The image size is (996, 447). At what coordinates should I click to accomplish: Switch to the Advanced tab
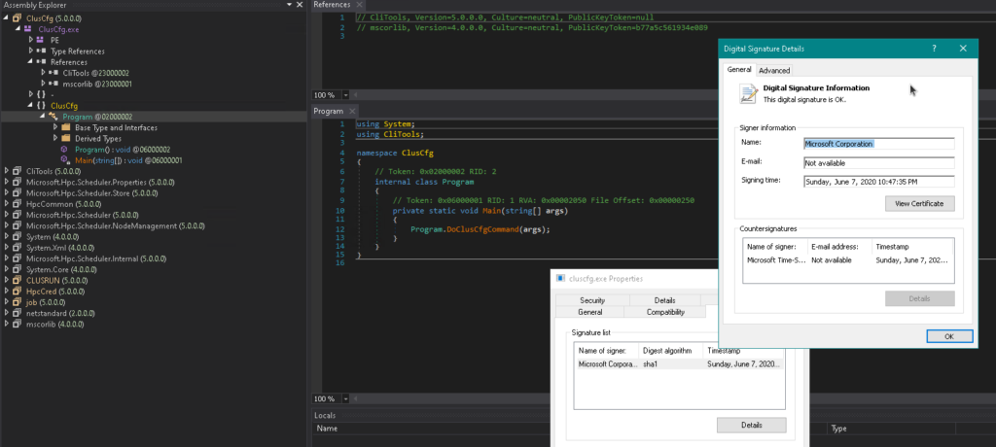coord(774,70)
